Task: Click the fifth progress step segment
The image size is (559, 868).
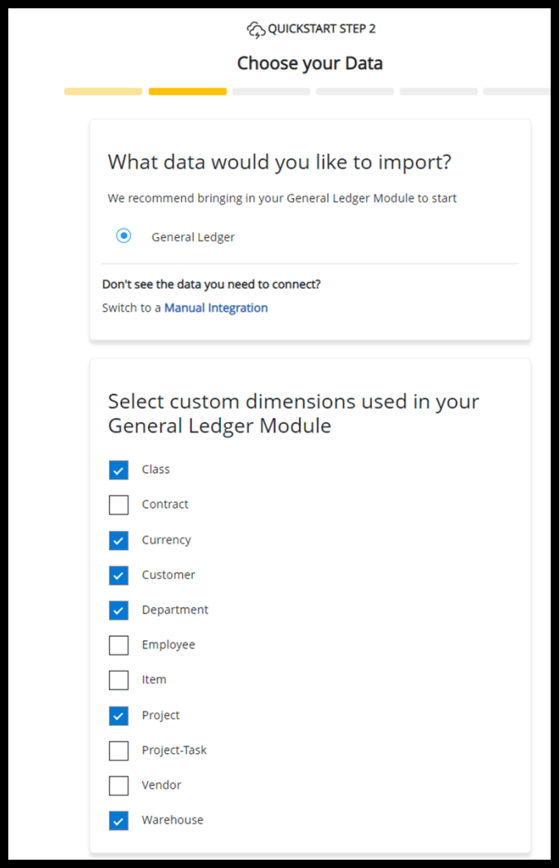Action: (x=438, y=91)
